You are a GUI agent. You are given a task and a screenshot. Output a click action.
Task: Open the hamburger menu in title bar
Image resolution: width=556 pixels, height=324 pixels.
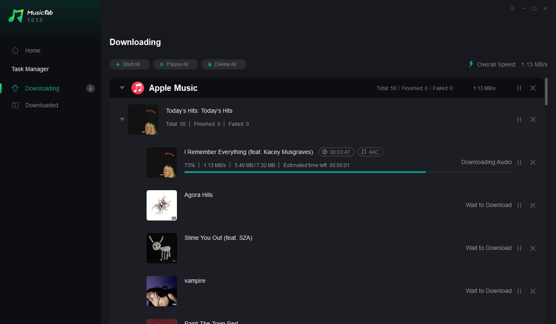point(513,8)
